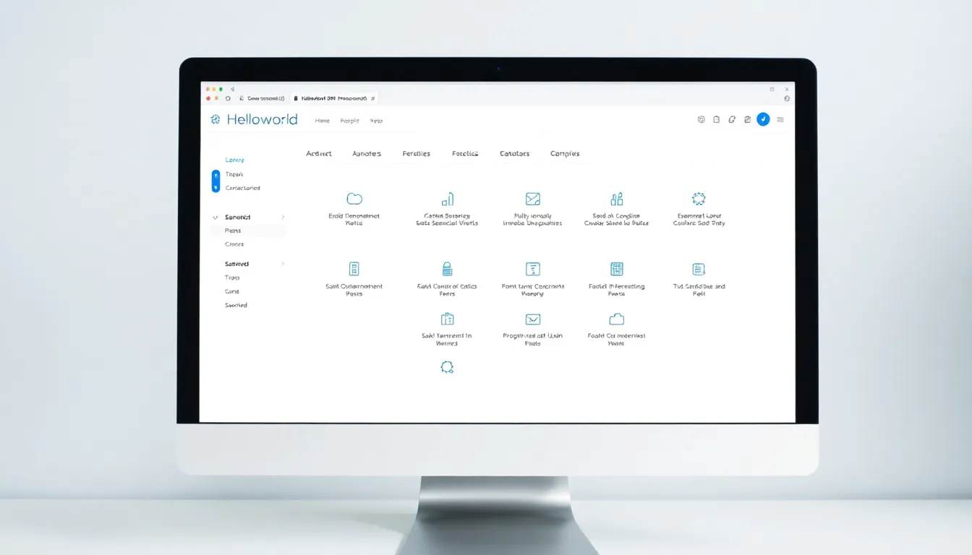Click the blue circular profile button in header

pos(763,120)
